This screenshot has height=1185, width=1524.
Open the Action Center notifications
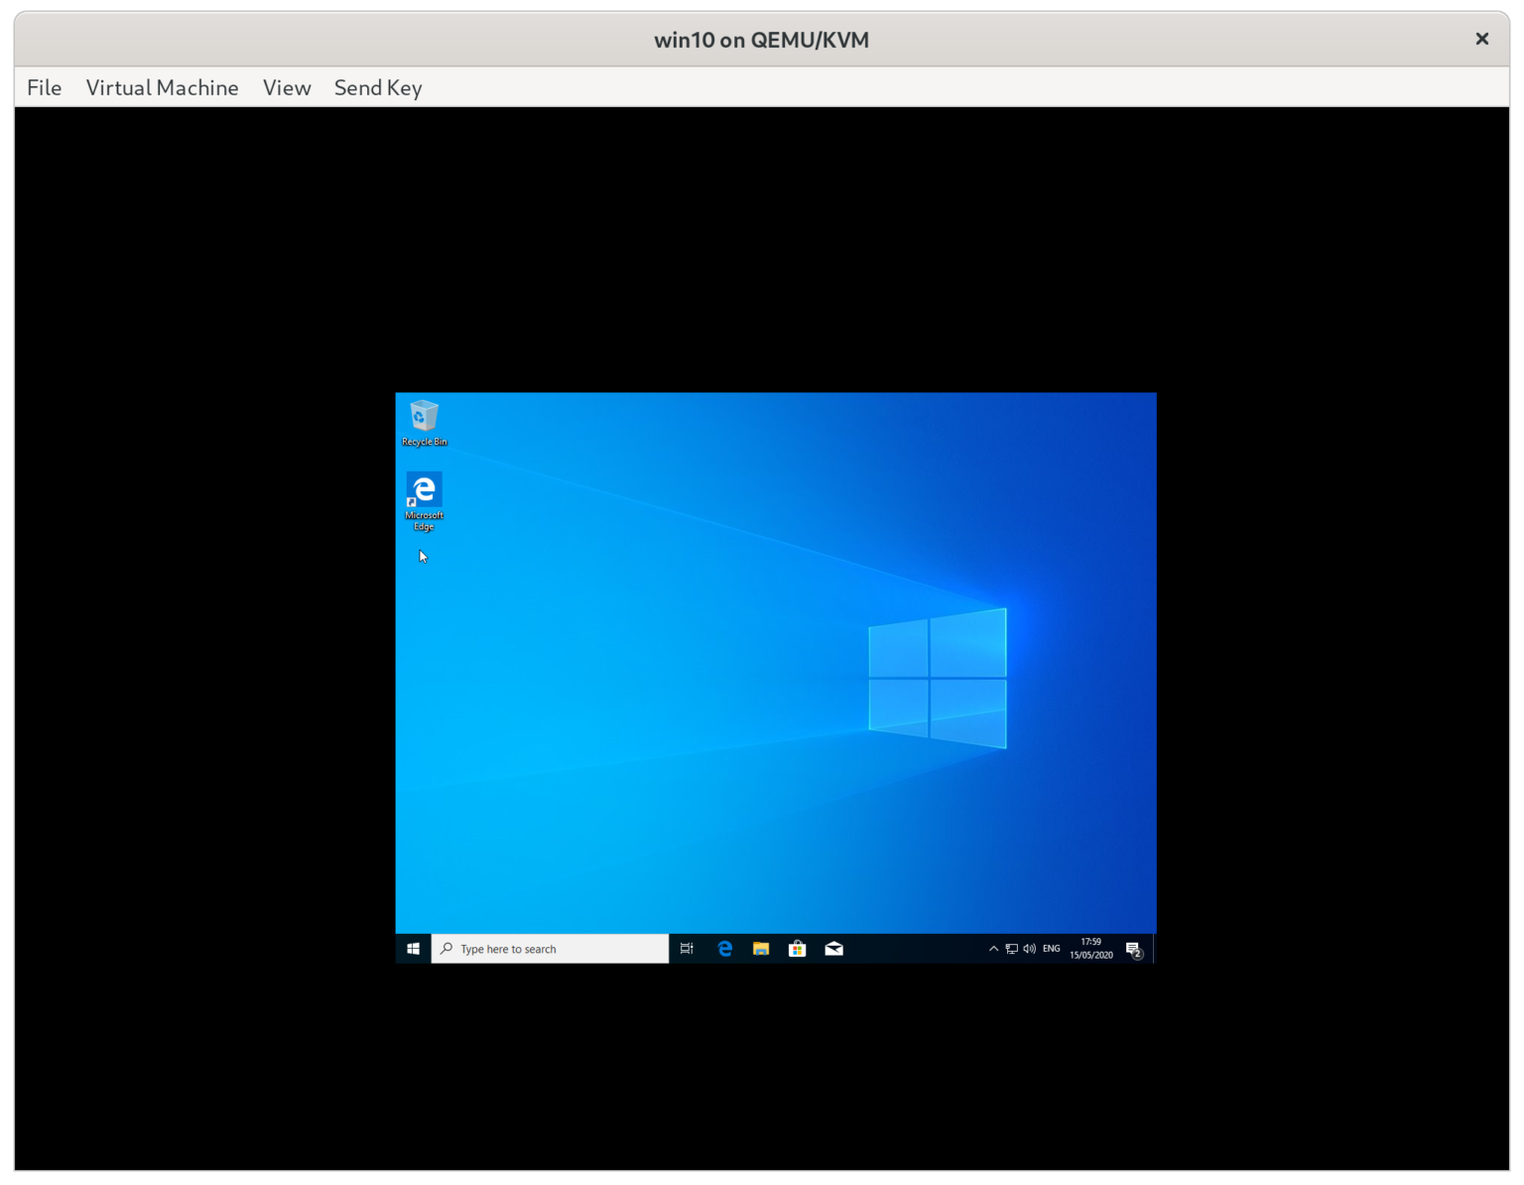click(1134, 948)
